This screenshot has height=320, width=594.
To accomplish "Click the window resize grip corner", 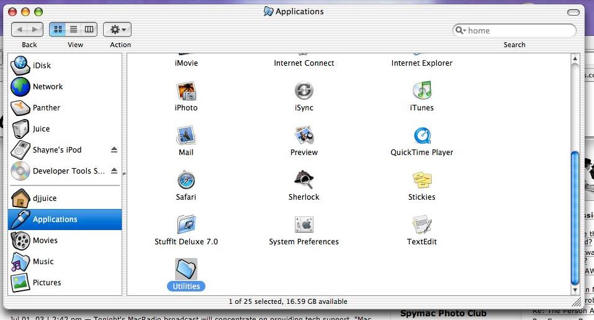I will click(x=576, y=301).
